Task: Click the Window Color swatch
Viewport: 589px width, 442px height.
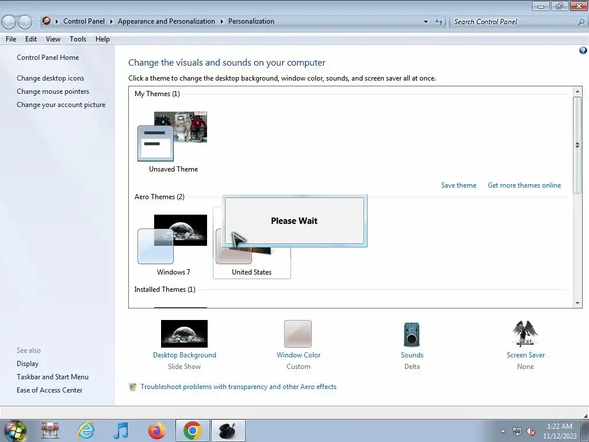Action: click(298, 334)
